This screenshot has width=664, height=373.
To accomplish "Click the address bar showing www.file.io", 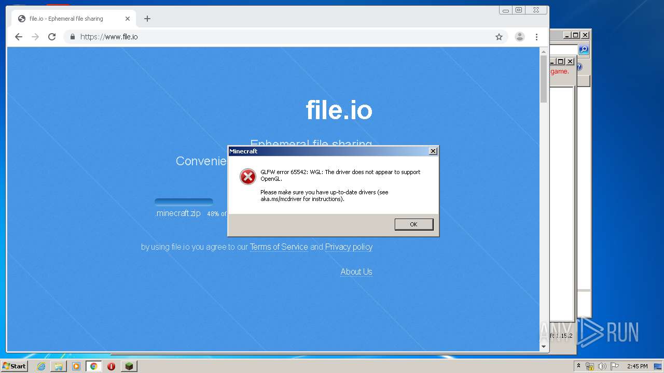I will tap(285, 37).
